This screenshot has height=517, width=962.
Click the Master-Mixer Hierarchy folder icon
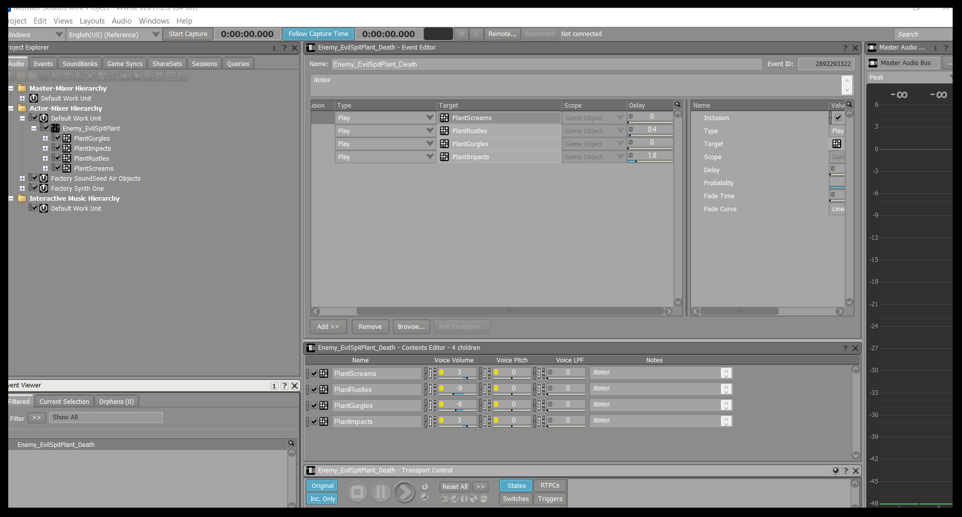click(22, 88)
